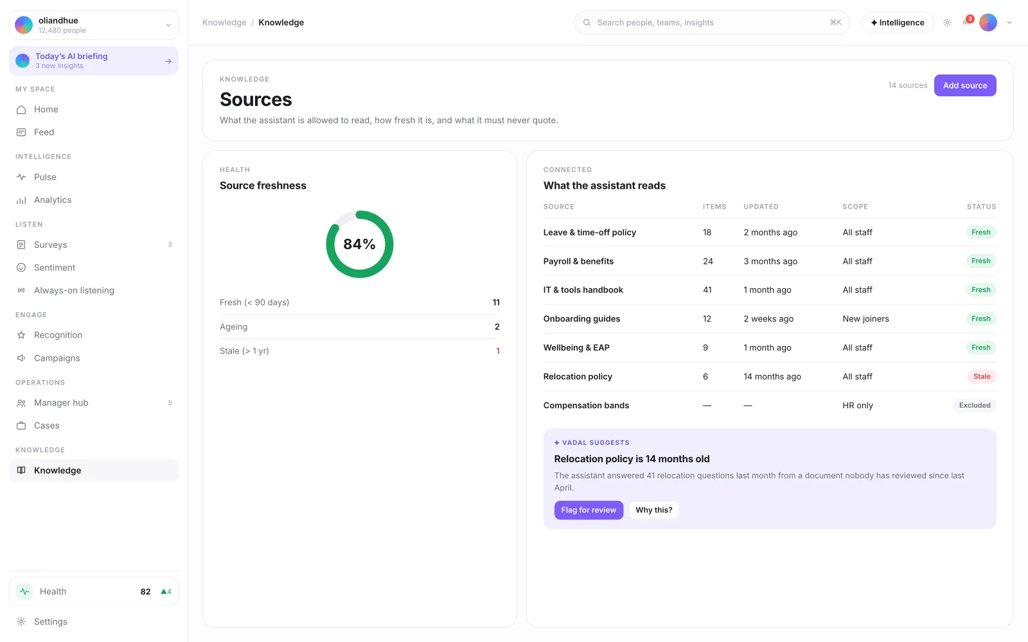Click Flag for review button
Viewport: 1028px width, 642px height.
click(589, 510)
